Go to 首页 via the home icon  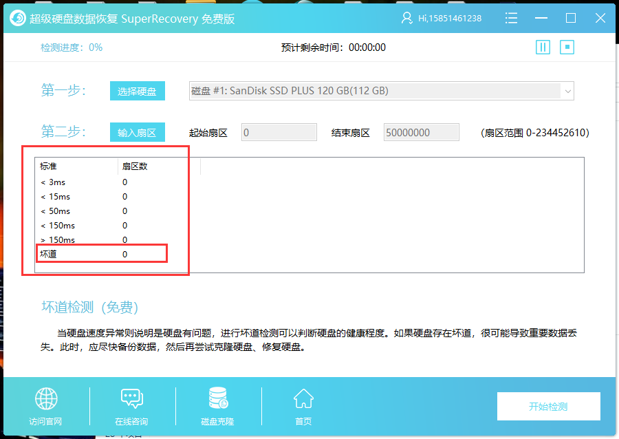coord(303,398)
